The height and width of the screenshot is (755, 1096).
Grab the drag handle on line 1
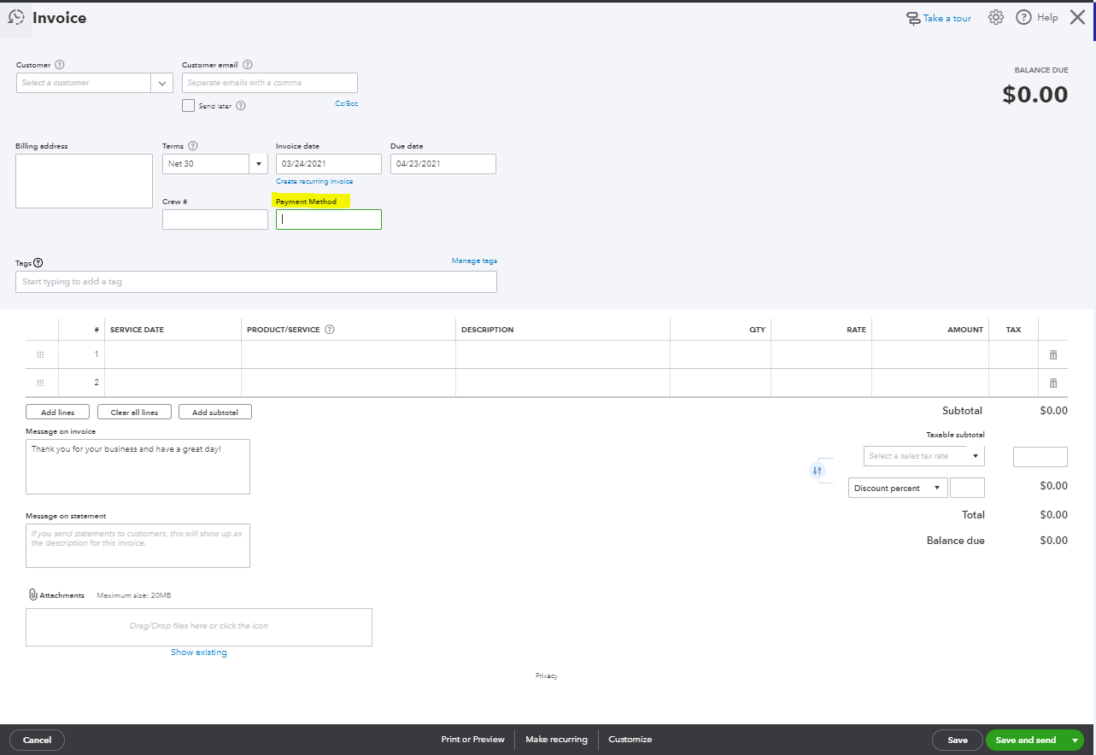pos(40,354)
